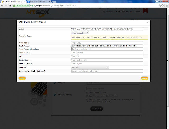
Task: Click the orange Close button
Action: tap(22, 78)
